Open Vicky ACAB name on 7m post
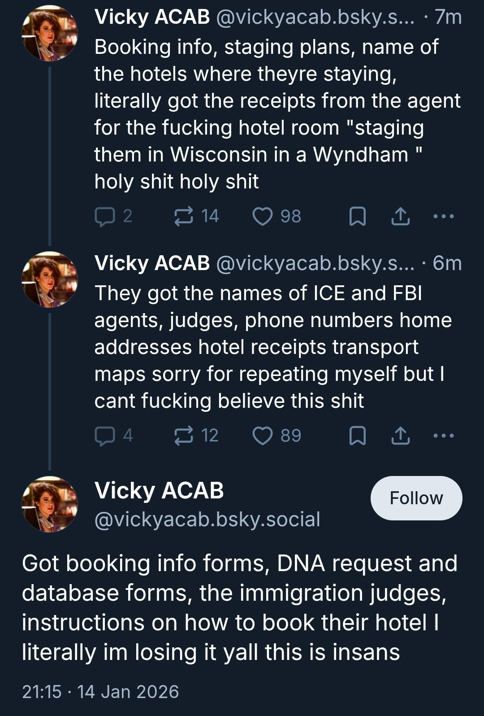Screen dimensions: 484x716 coord(152,17)
